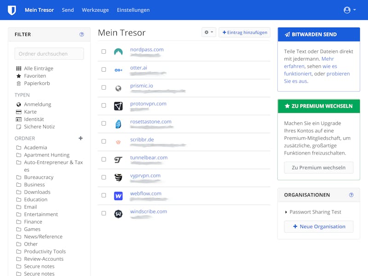
Task: Click the premium star icon
Action: 287,106
